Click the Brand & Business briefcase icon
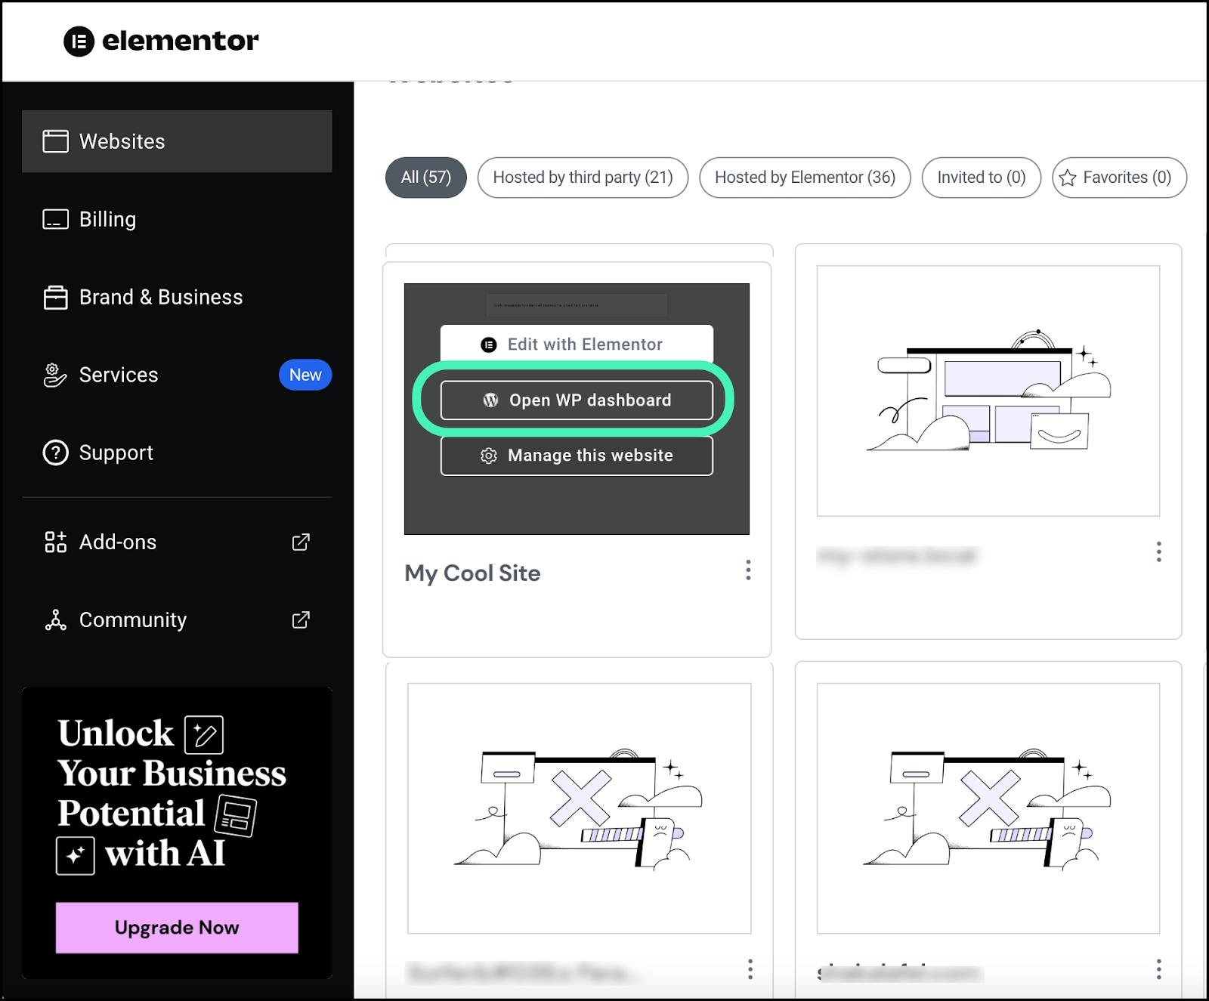Viewport: 1209px width, 1001px height. click(x=55, y=297)
